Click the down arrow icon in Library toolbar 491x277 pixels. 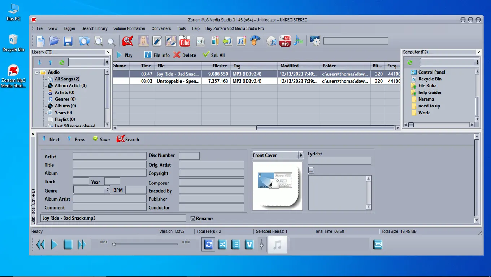pyautogui.click(x=39, y=62)
